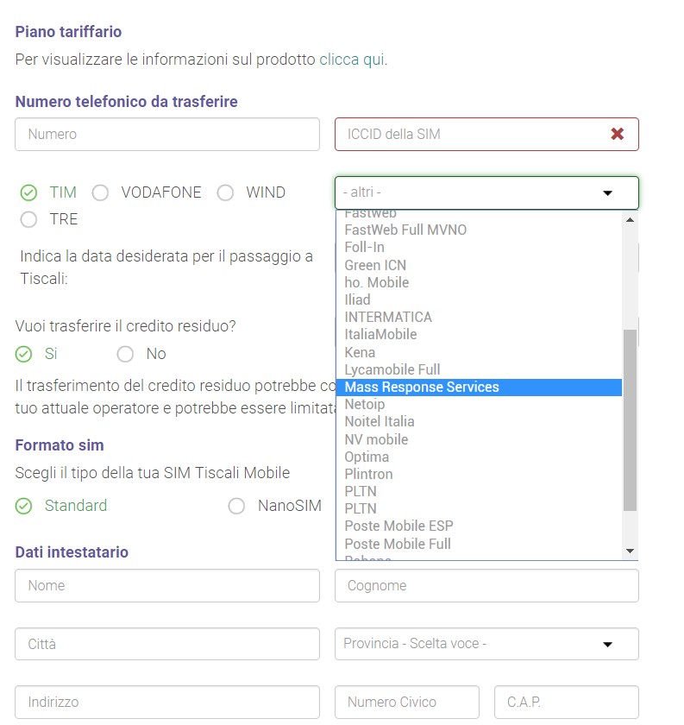Collapse the '- altri -' operator dropdown
This screenshot has width=684, height=725.
point(606,192)
